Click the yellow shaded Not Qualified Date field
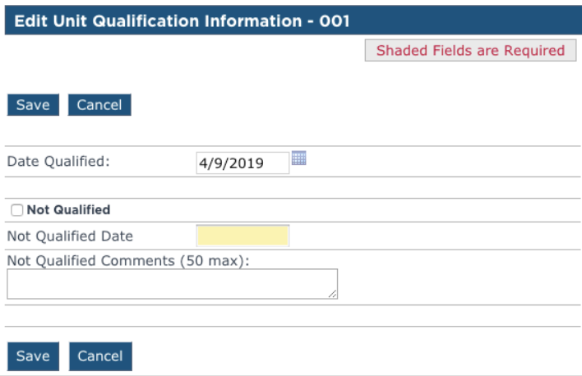This screenshot has height=376, width=582. click(242, 236)
